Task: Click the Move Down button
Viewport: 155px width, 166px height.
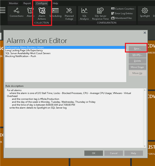Action: coord(137,67)
